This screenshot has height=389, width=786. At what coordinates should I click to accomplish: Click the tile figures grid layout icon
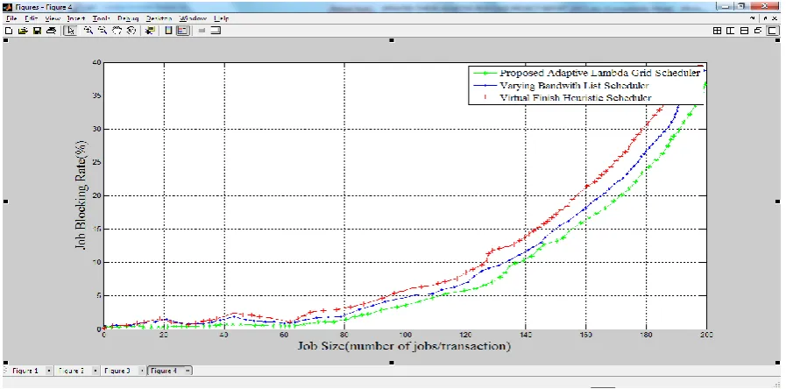pyautogui.click(x=718, y=31)
